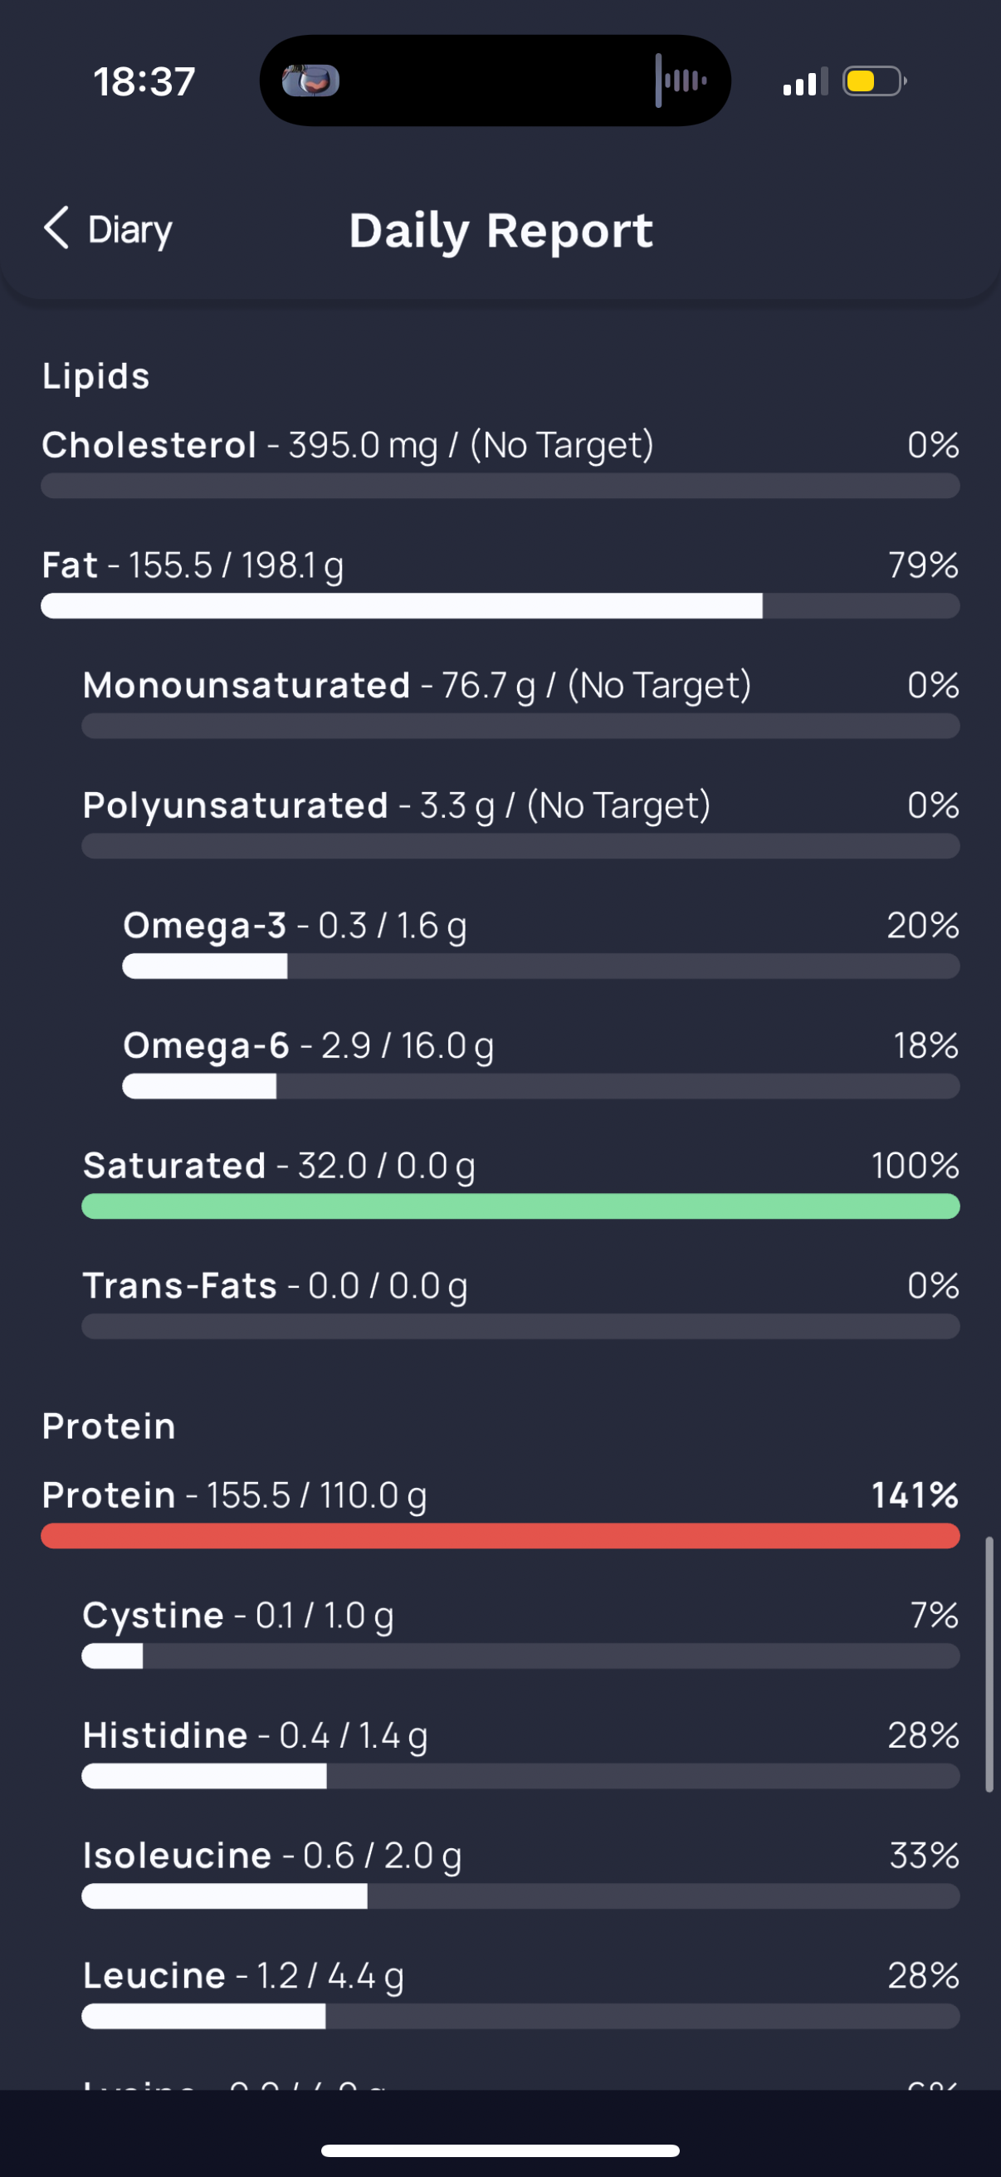Select the Histidine row

[x=520, y=1753]
